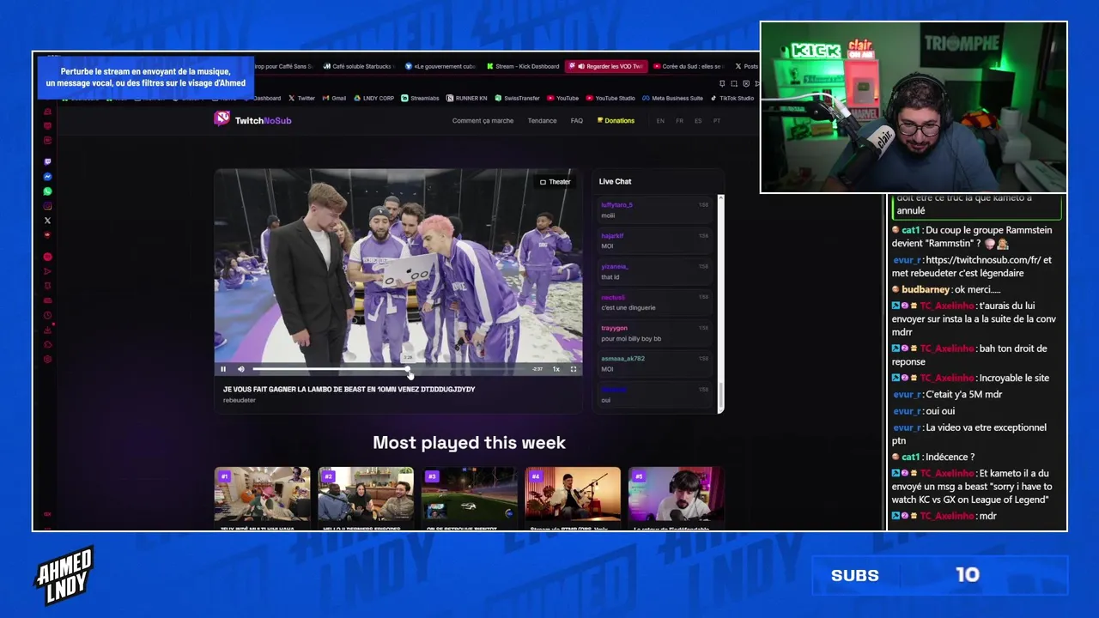Switch to the X Posts tab

745,66
